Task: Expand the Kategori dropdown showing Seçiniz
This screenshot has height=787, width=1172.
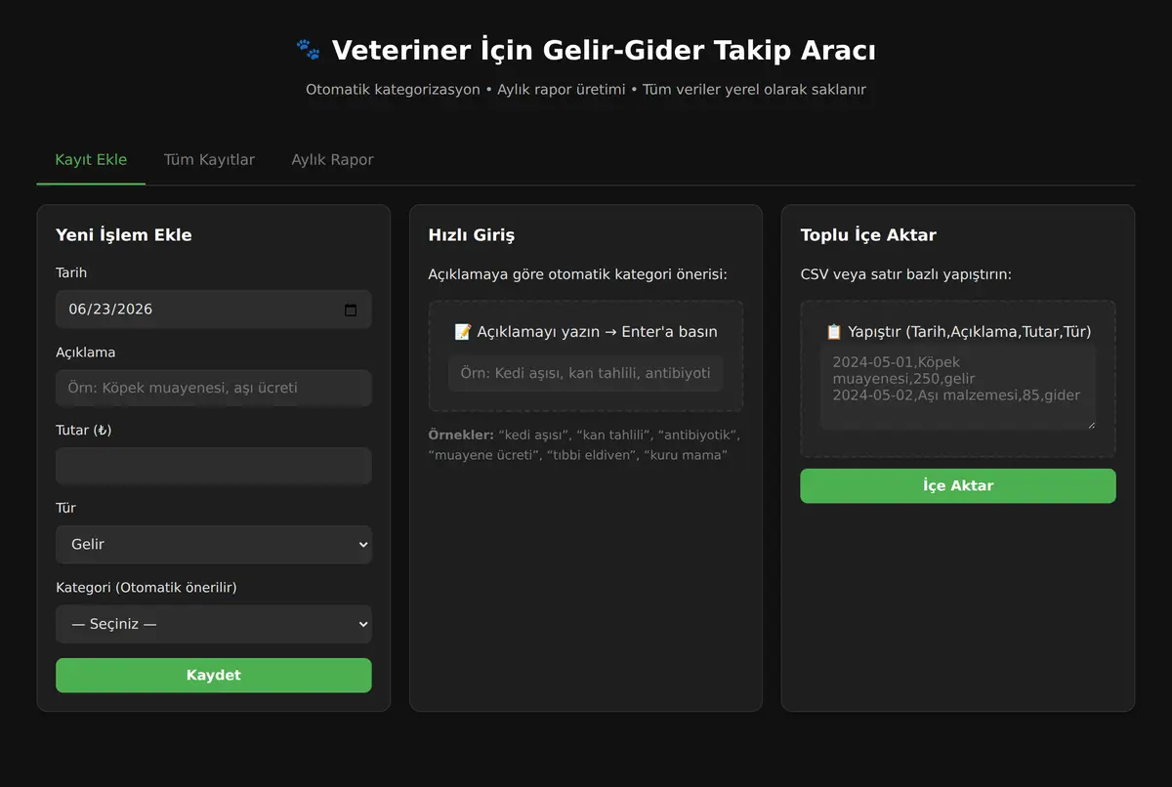Action: pos(213,624)
